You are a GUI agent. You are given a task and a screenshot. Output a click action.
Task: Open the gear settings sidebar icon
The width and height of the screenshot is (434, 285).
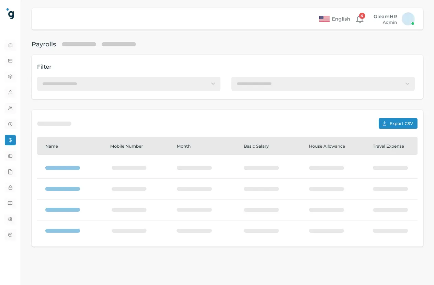pyautogui.click(x=10, y=219)
